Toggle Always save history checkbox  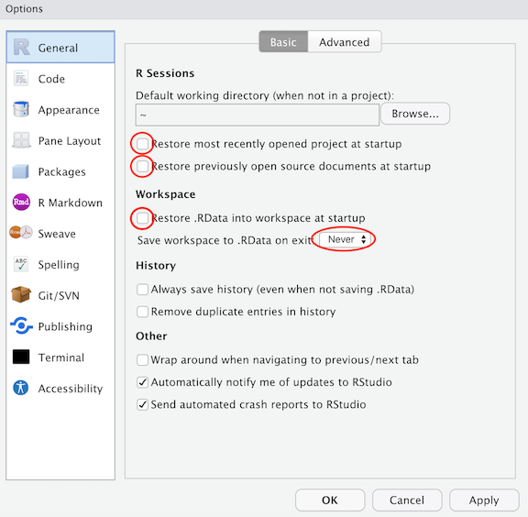[142, 290]
